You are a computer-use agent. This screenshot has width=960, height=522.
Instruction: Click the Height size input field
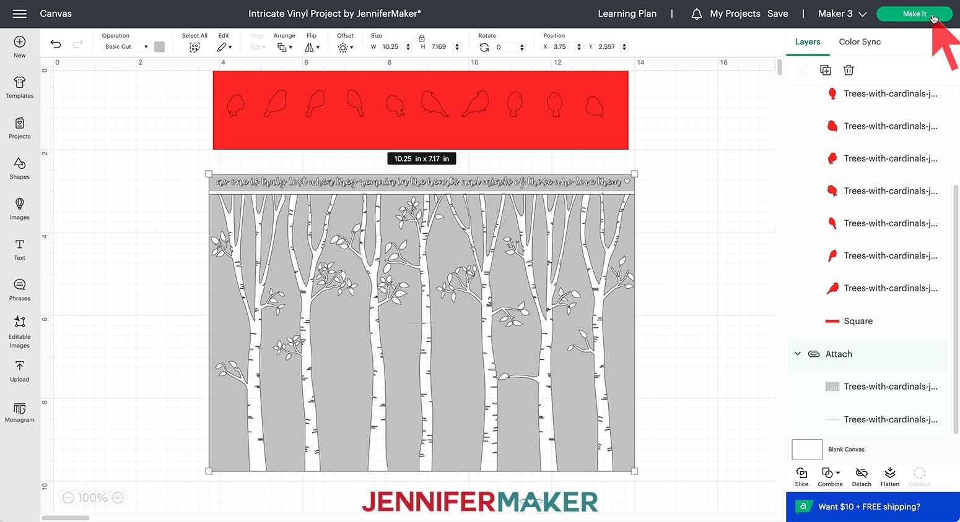(440, 47)
